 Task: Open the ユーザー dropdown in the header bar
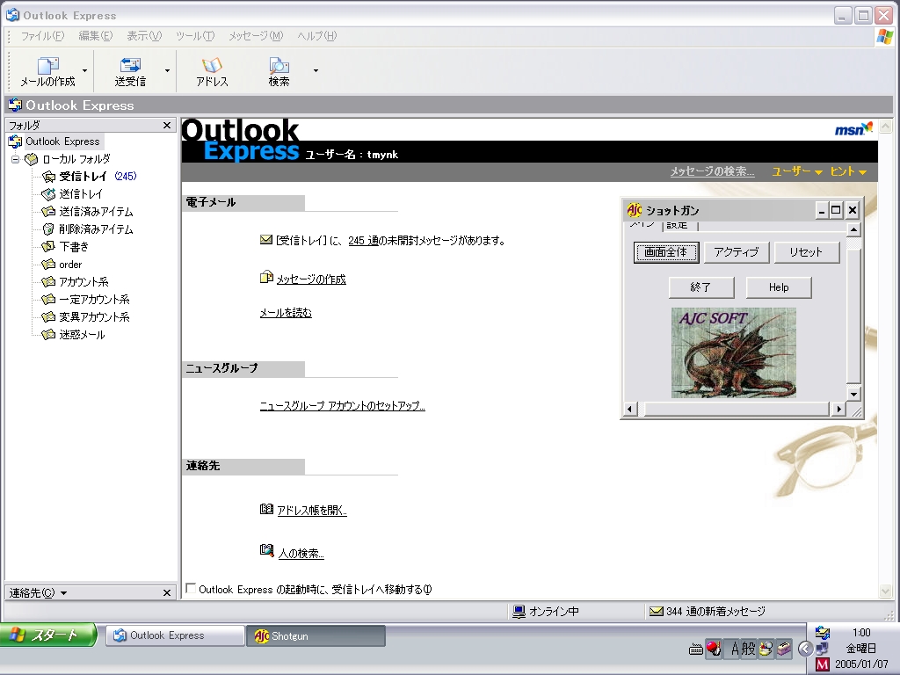(x=796, y=171)
